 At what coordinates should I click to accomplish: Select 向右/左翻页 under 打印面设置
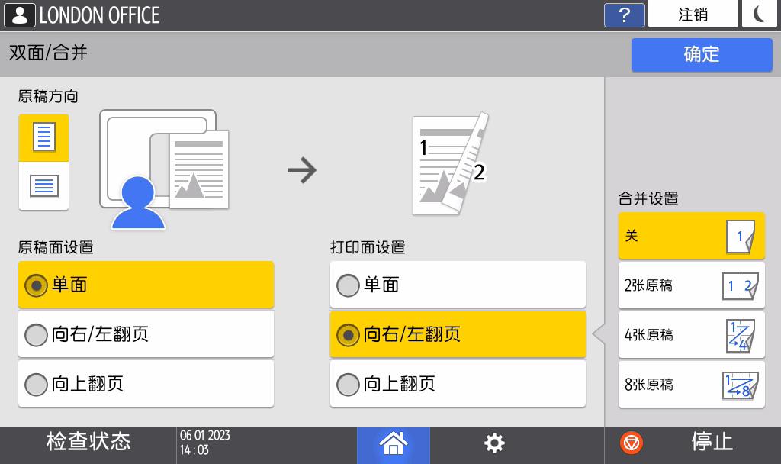tap(458, 334)
